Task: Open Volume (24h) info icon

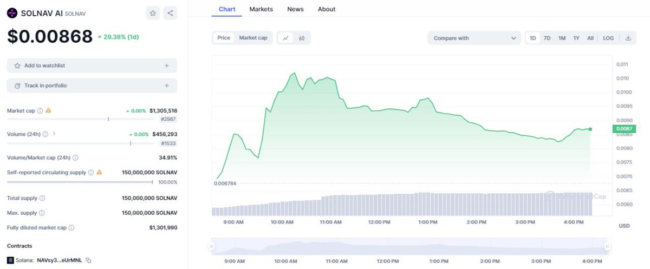Action: tap(45, 134)
